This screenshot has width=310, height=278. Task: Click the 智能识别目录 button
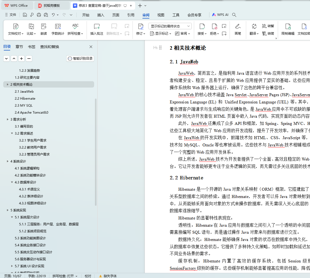point(80,58)
